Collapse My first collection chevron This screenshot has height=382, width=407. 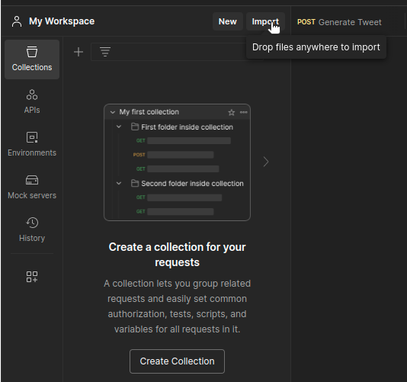[113, 112]
